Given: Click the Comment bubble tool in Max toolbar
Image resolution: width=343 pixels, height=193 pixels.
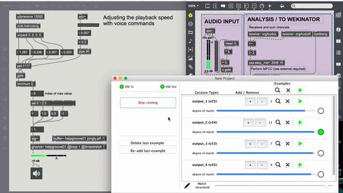Looking at the screenshot, I should tap(223, 6).
